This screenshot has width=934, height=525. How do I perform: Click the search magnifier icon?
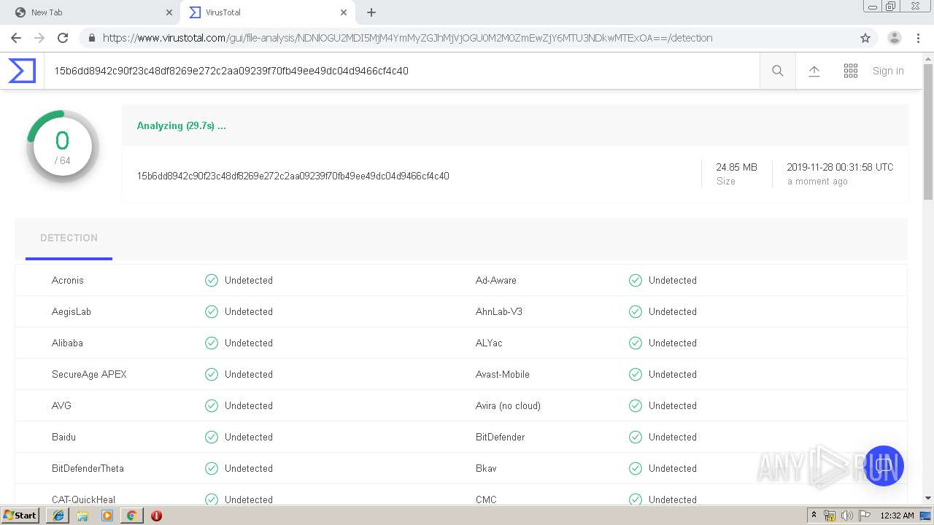(x=778, y=71)
